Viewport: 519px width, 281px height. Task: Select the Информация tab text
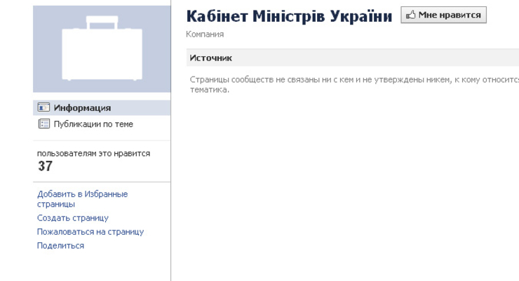83,107
